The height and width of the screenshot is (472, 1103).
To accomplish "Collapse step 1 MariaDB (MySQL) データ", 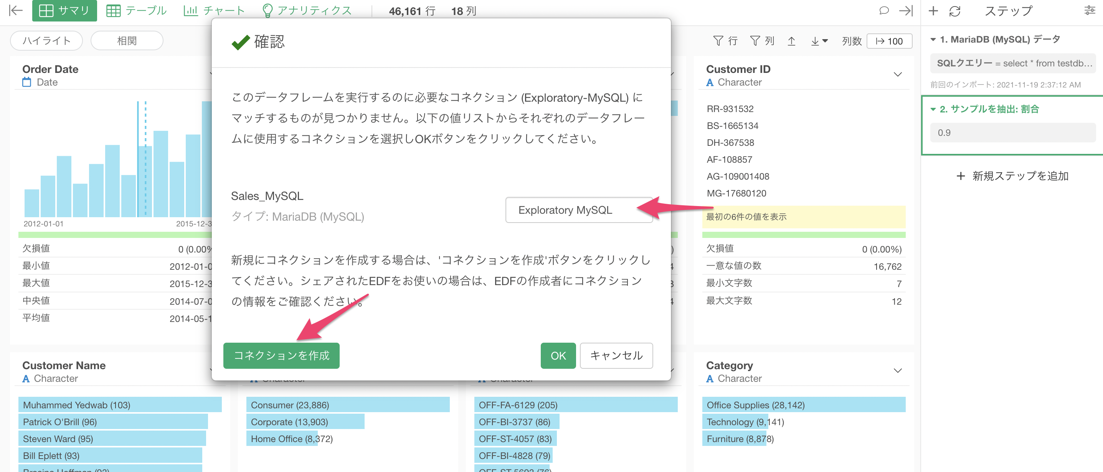I will (933, 40).
